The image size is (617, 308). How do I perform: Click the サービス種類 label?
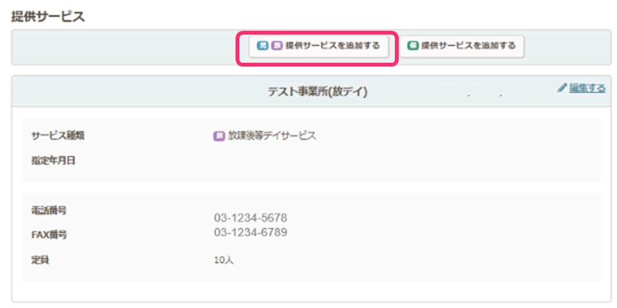pyautogui.click(x=58, y=136)
